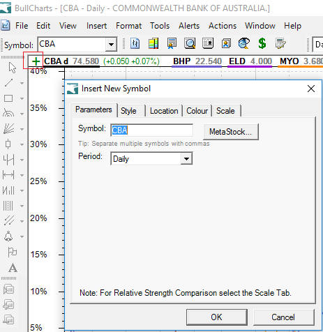Click the bell alert tool
The width and height of the screenshot is (323, 332).
[x=8, y=236]
